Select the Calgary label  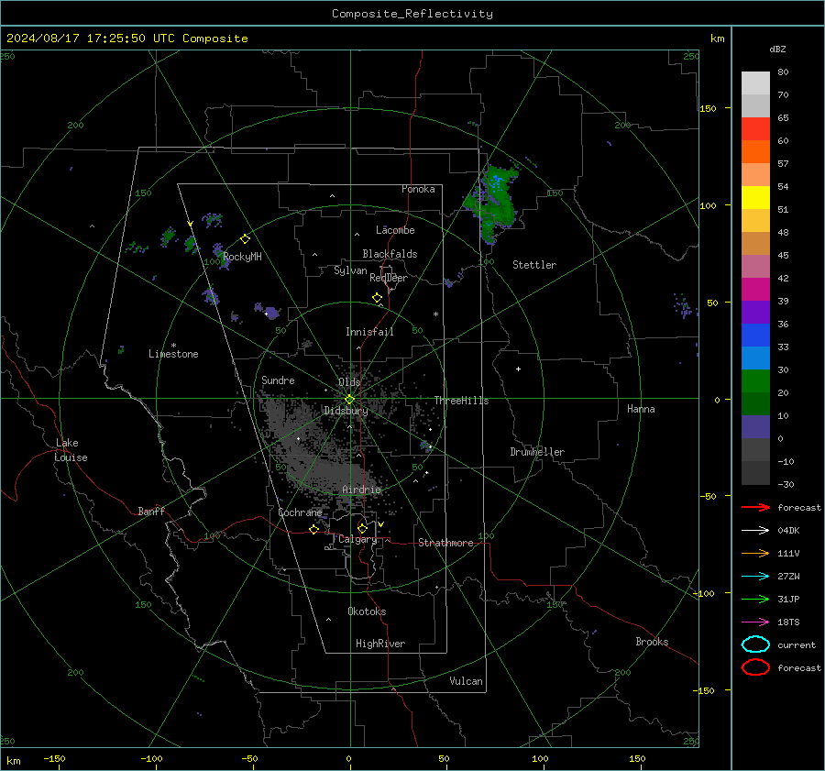coord(357,539)
